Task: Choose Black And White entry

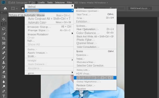Action: [95, 36]
